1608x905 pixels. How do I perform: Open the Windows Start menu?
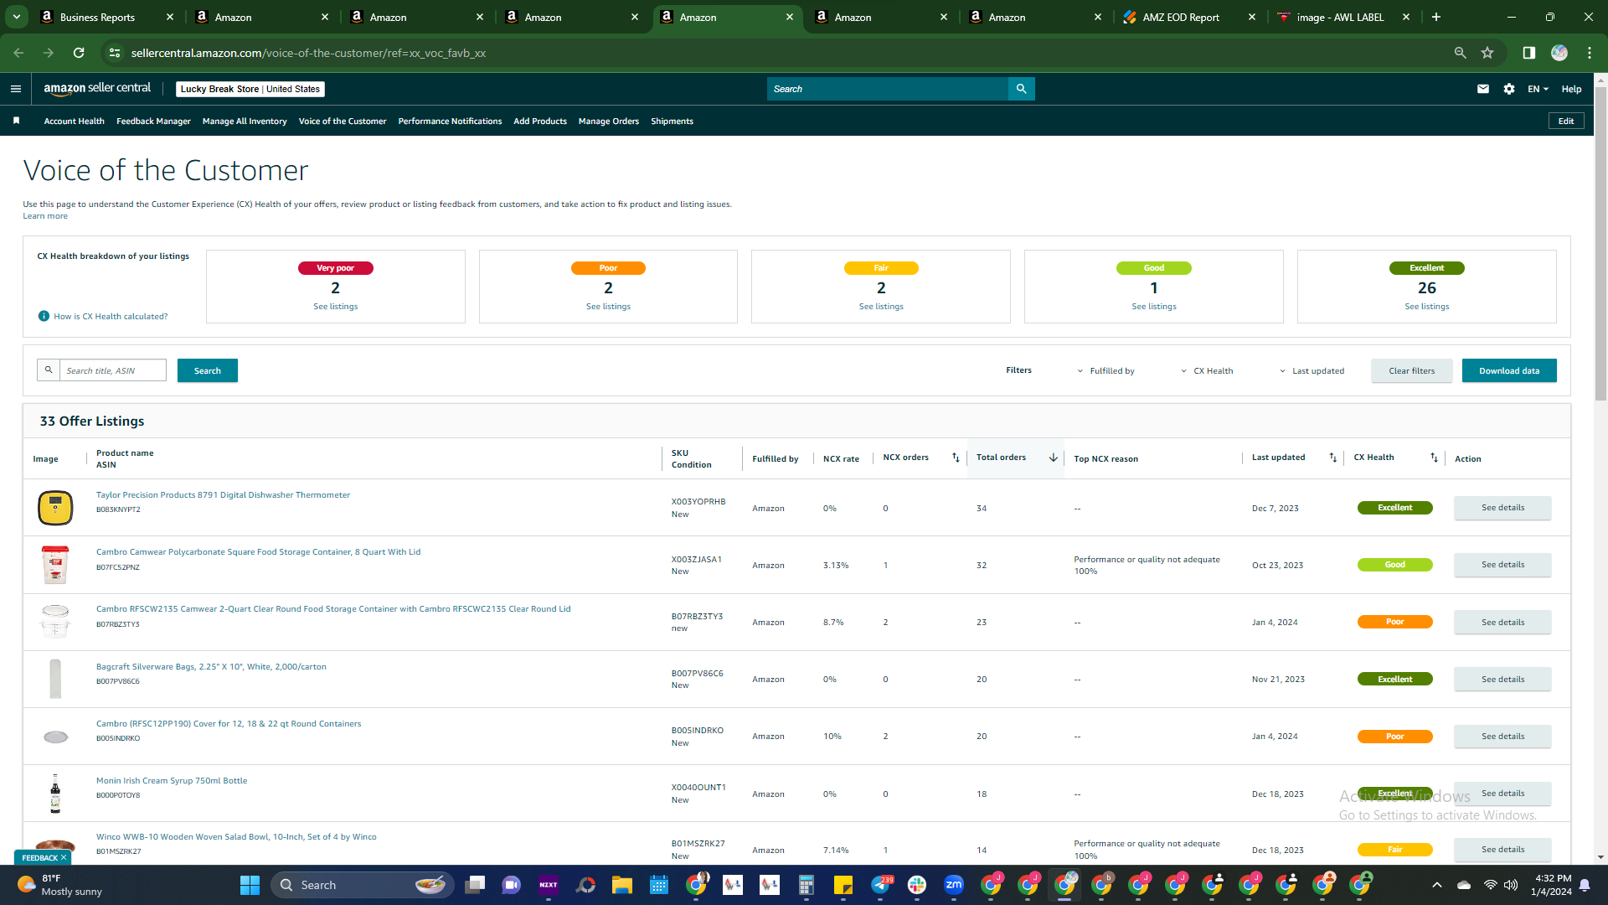click(250, 885)
